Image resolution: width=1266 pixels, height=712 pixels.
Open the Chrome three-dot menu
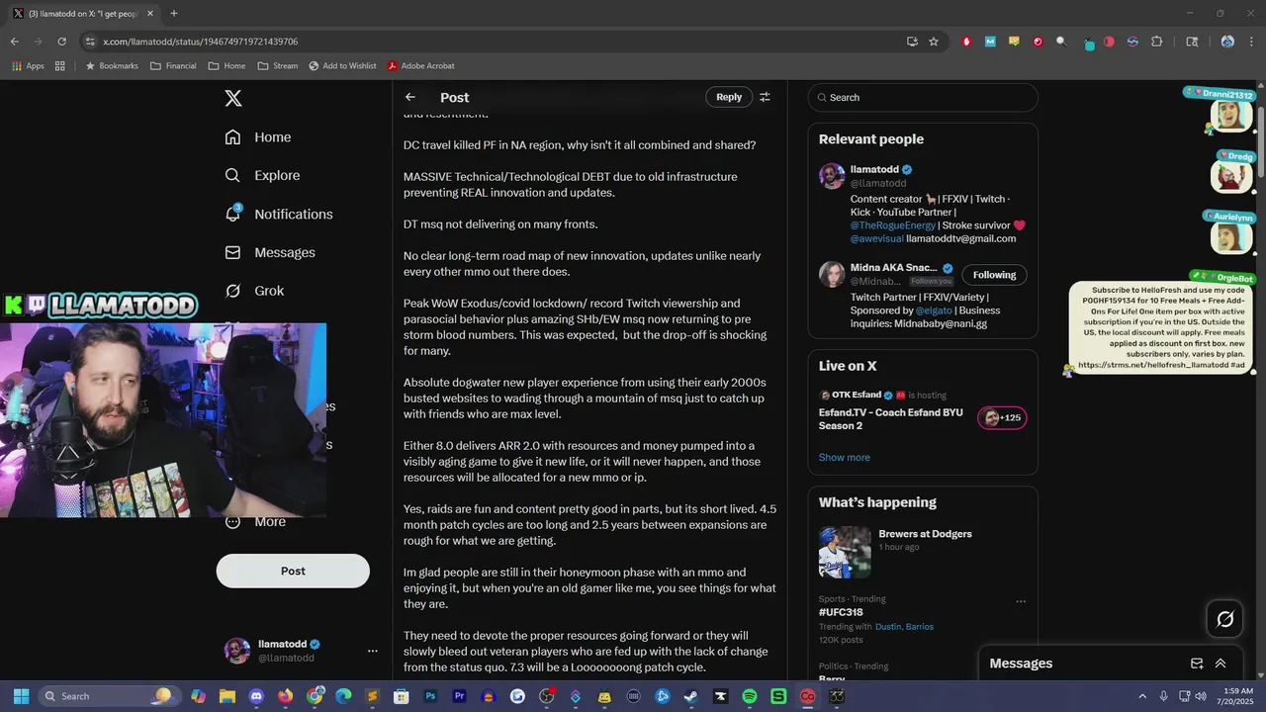tap(1251, 42)
